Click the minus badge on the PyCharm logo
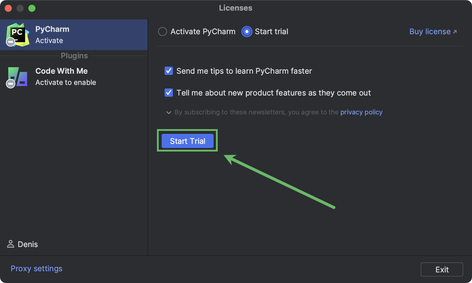The width and height of the screenshot is (472, 283). 10,42
